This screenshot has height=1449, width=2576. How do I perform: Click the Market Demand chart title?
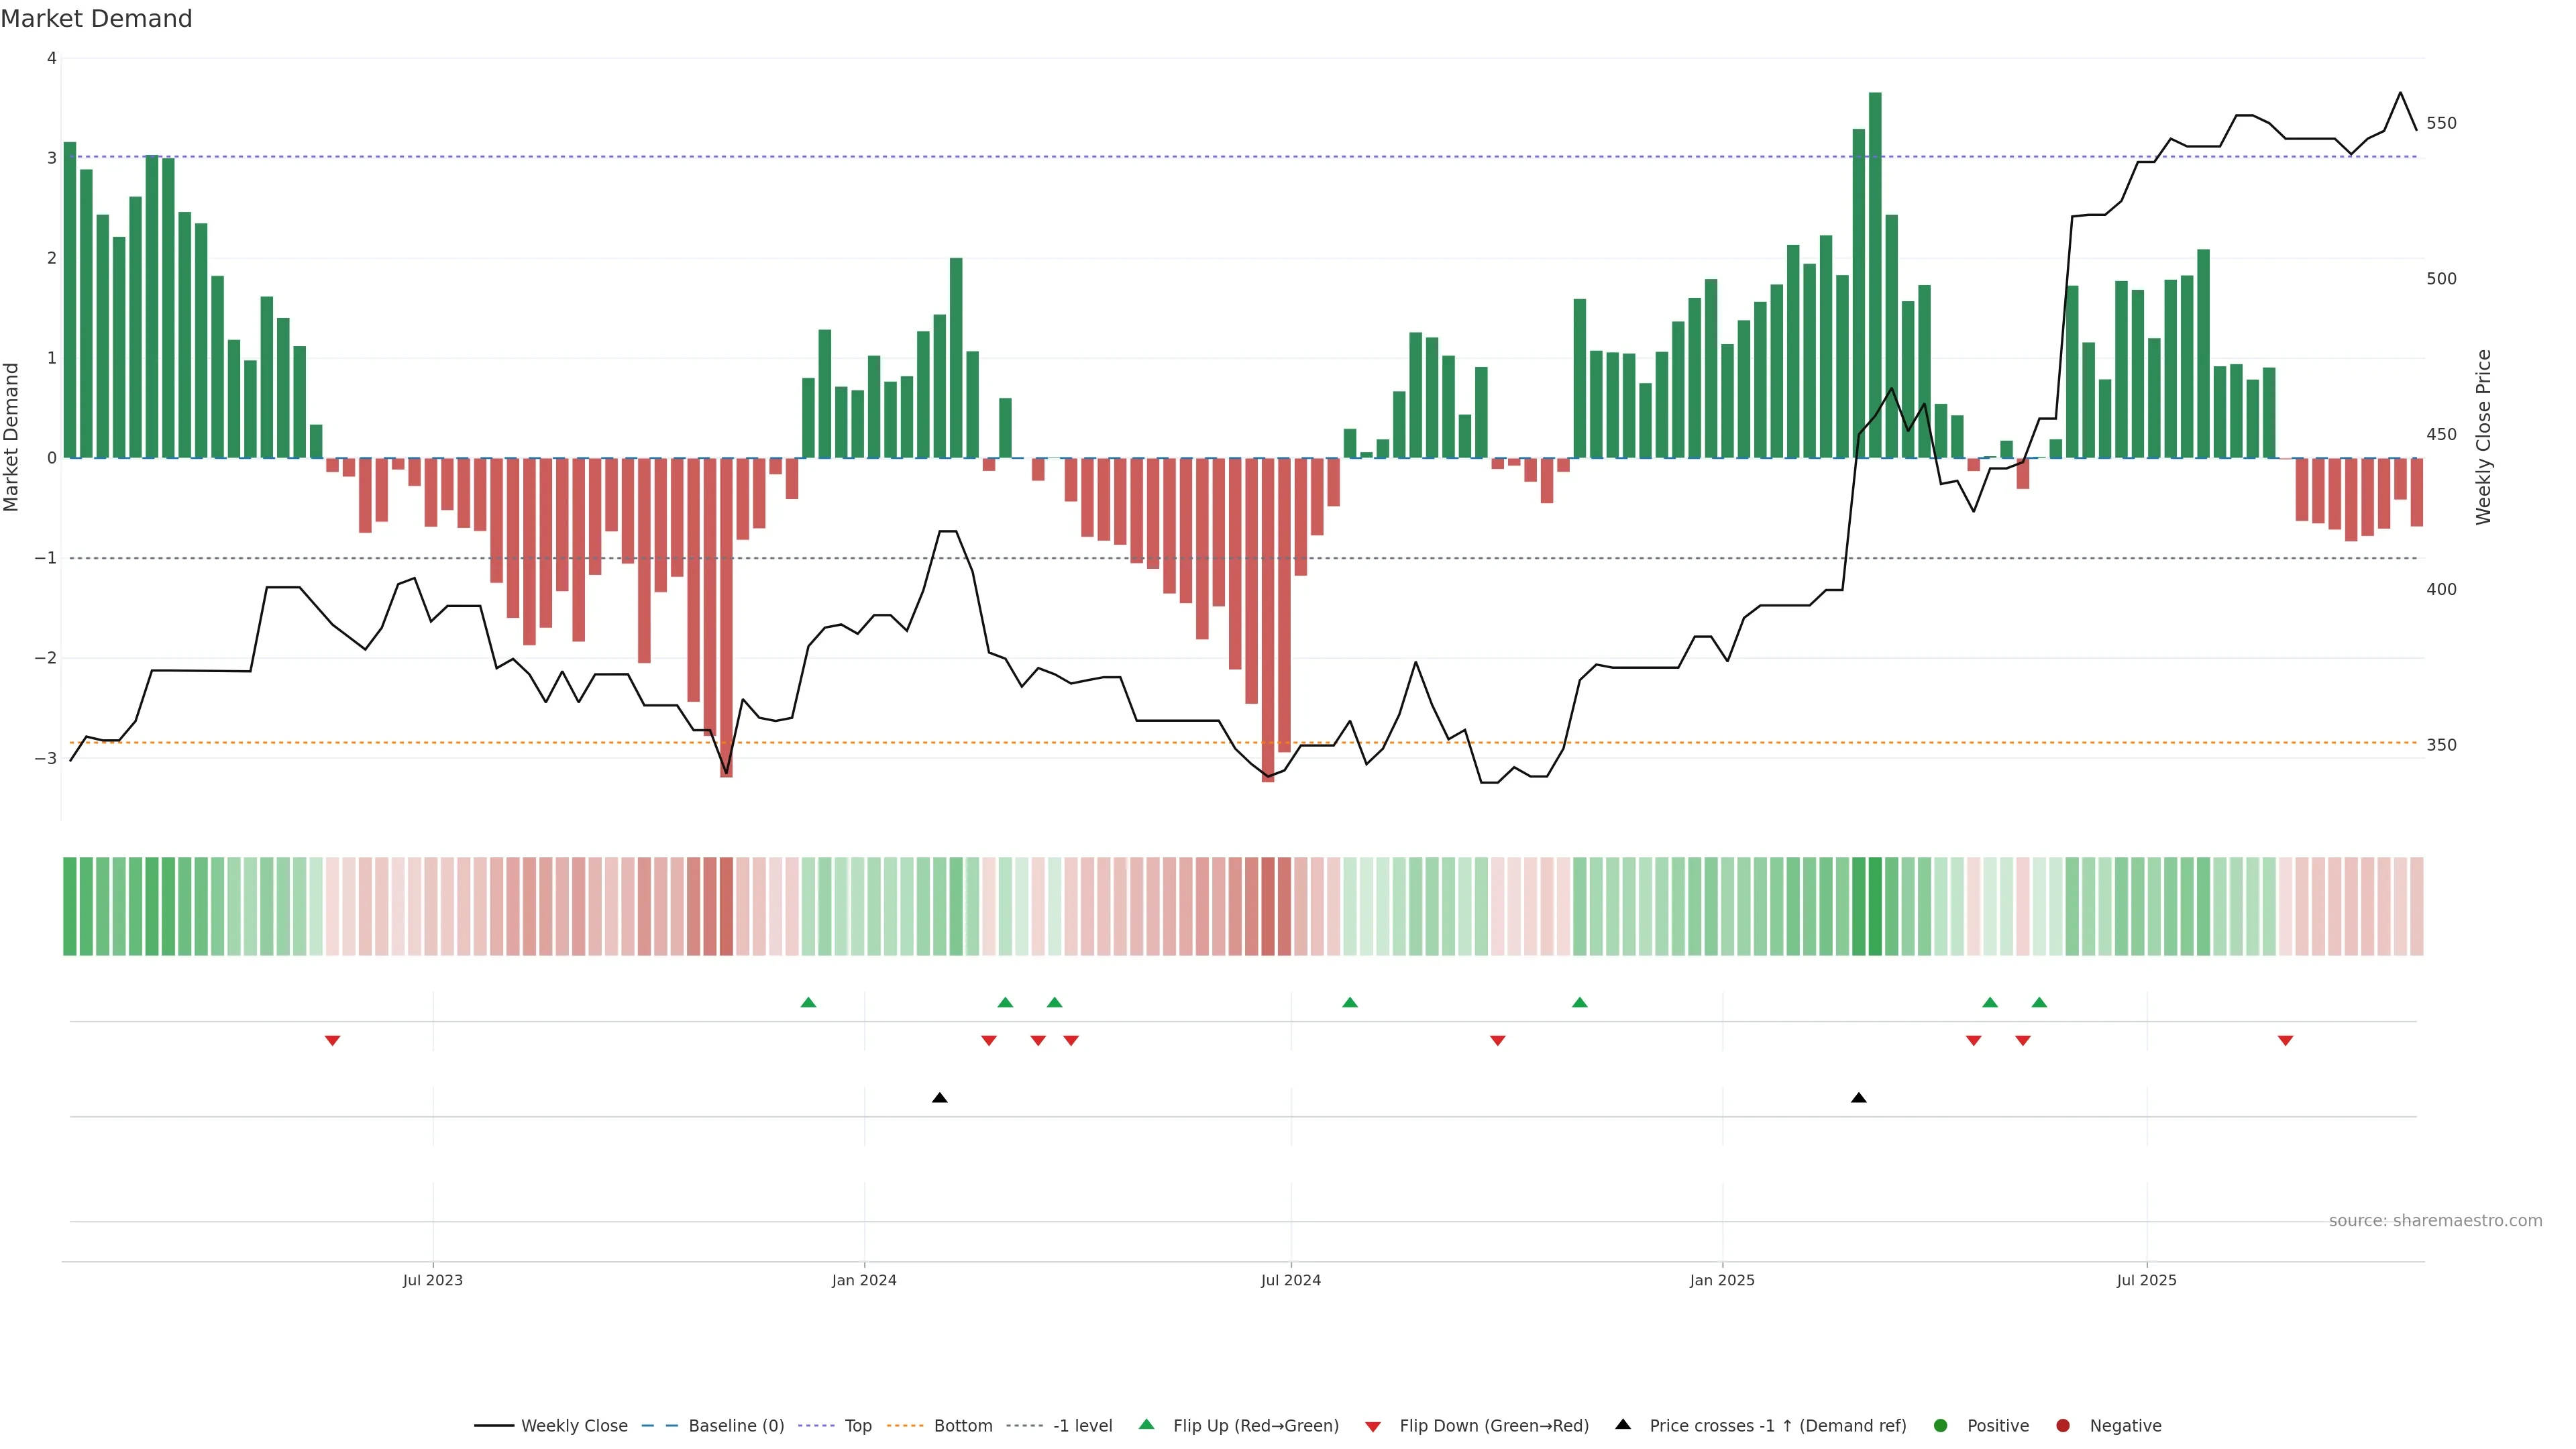(x=96, y=19)
